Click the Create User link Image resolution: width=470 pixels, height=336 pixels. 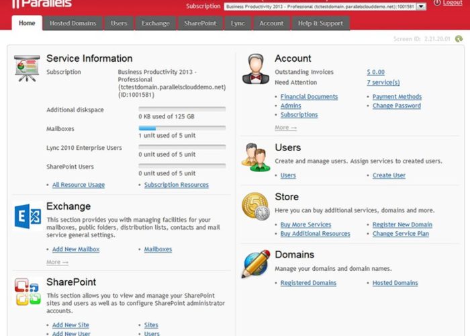(x=389, y=175)
